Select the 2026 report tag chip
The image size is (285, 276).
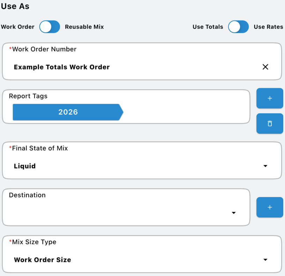(68, 112)
